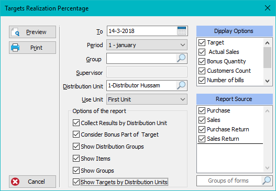Click the Print button
276x191 pixels.
(32, 48)
